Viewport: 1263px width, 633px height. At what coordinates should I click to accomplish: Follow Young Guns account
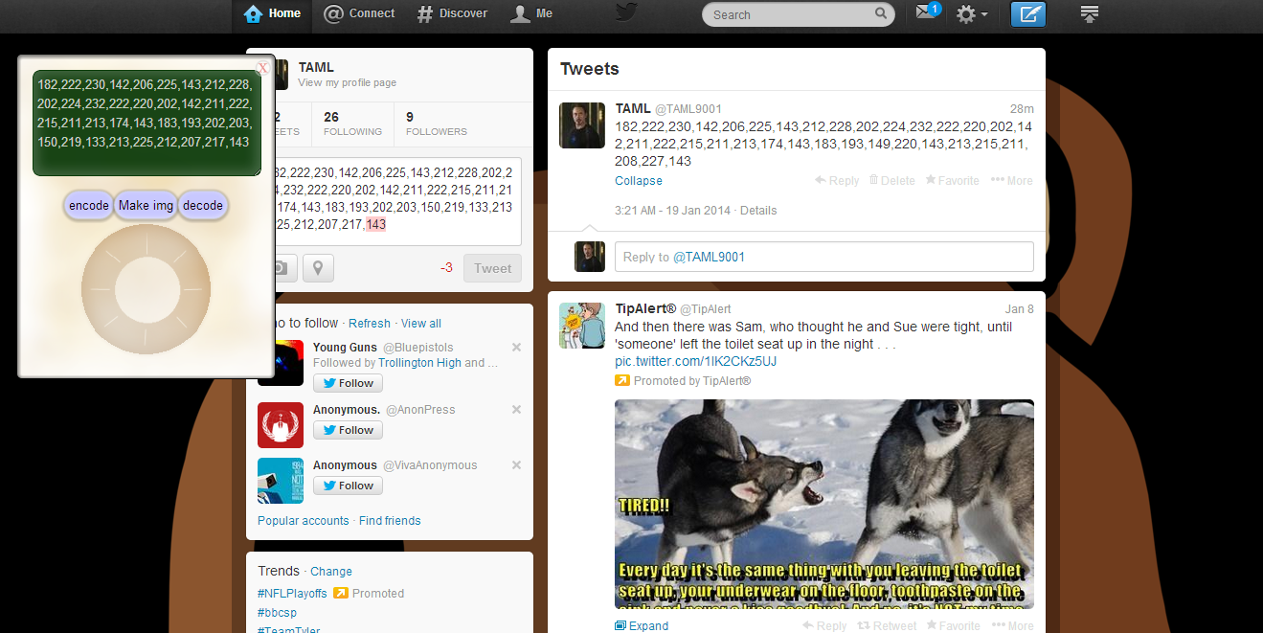348,383
